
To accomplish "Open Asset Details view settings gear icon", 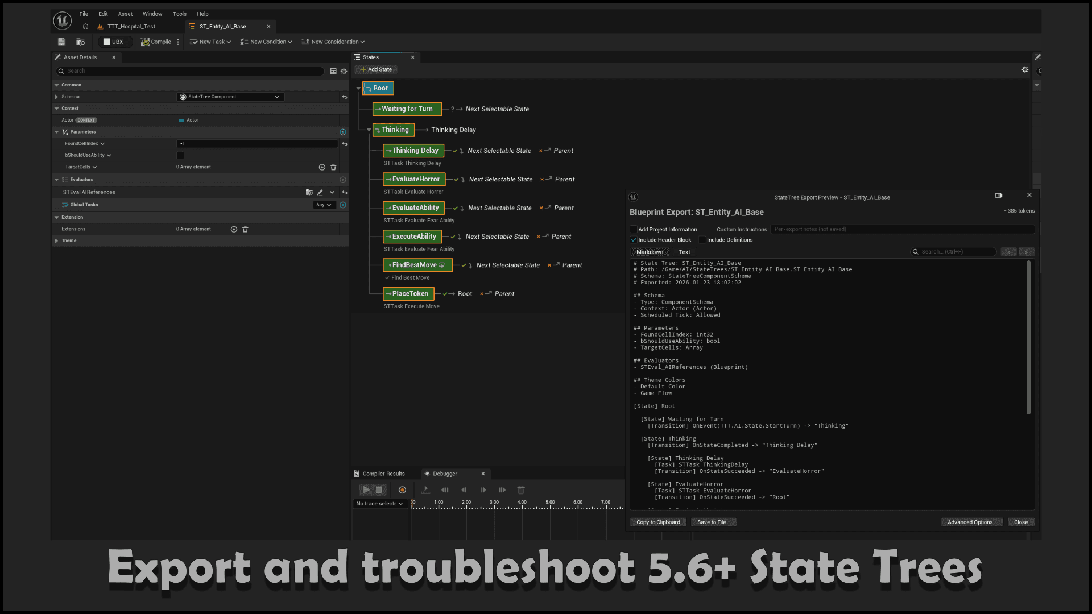I will [x=344, y=71].
